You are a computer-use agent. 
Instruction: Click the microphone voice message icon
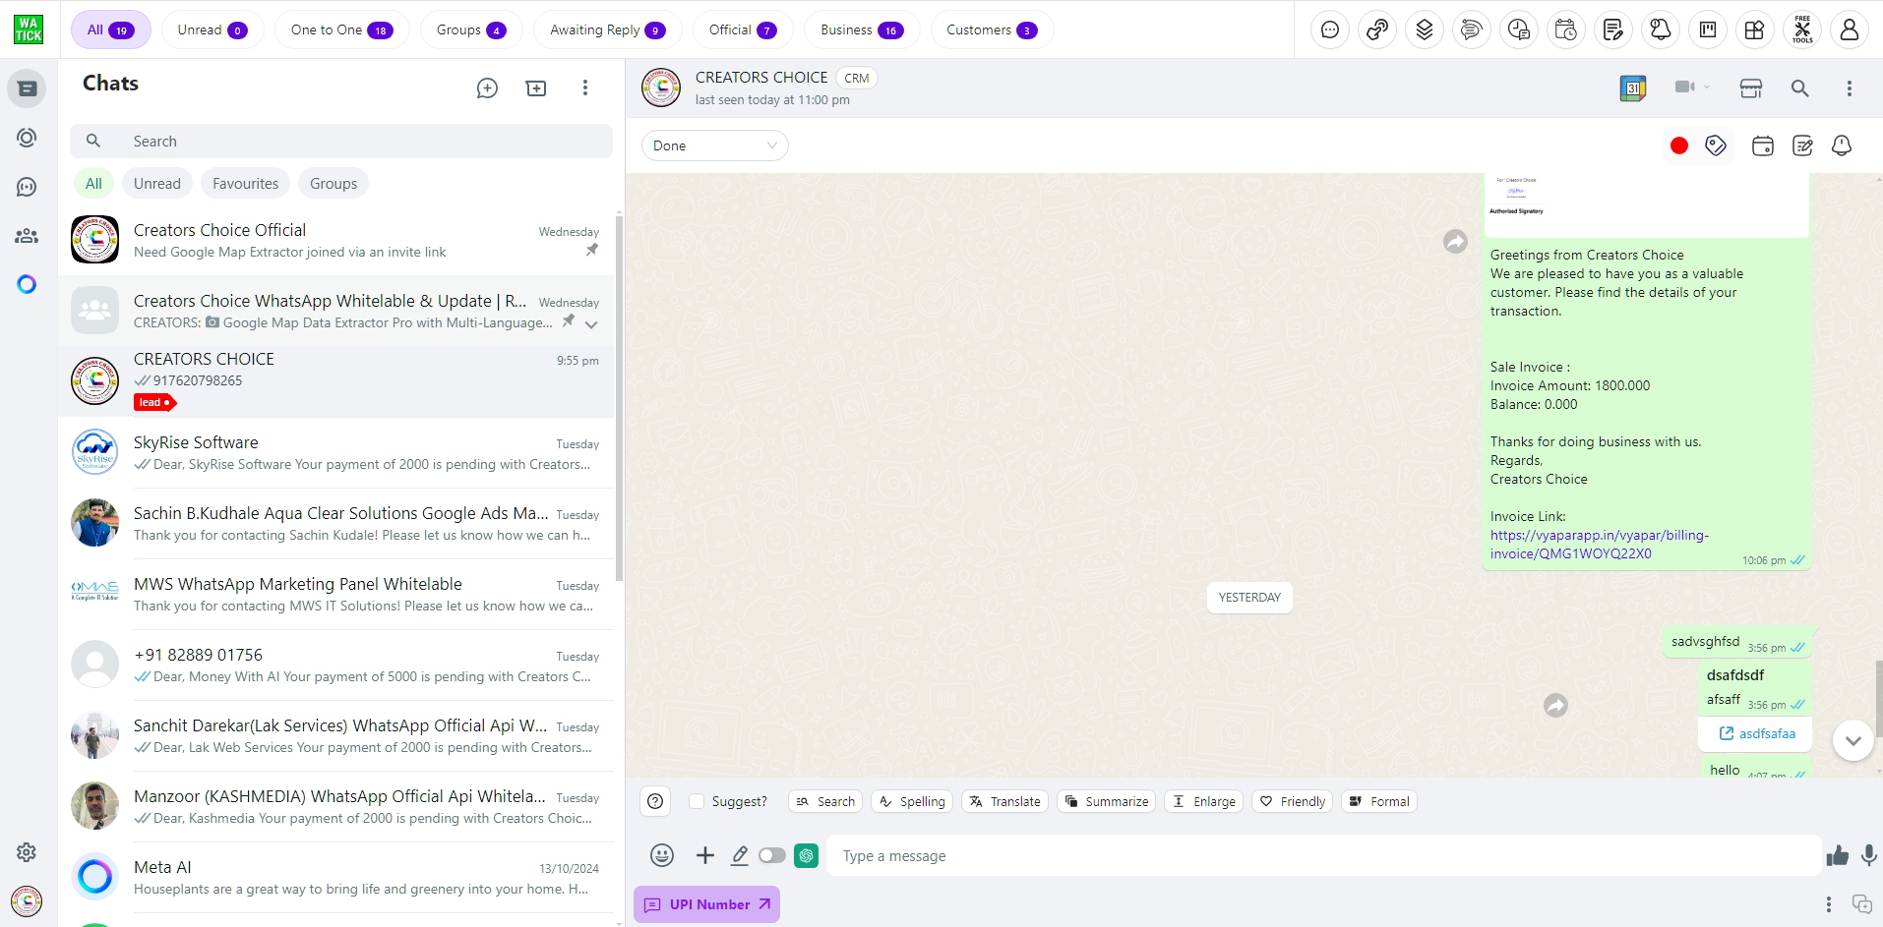[1868, 855]
